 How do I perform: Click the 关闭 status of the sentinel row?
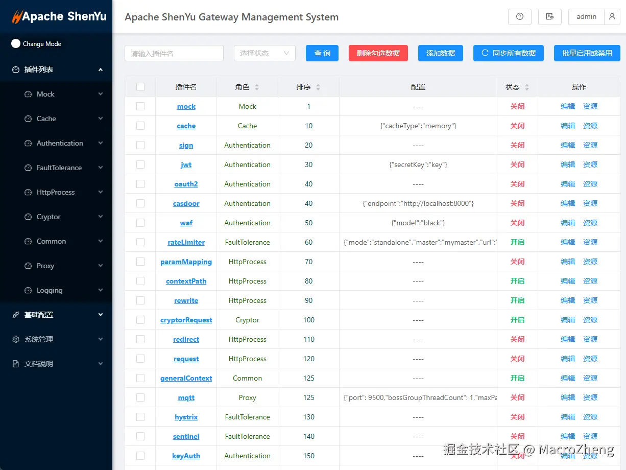pos(517,436)
